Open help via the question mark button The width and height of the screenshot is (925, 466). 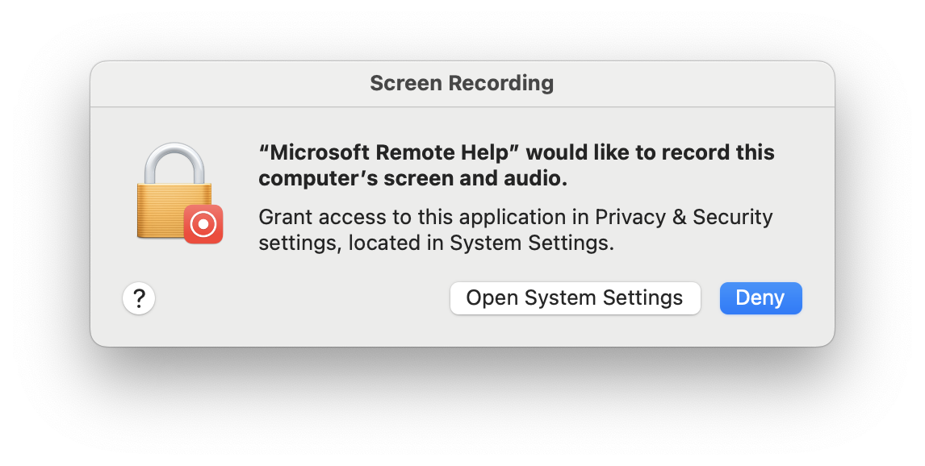139,298
